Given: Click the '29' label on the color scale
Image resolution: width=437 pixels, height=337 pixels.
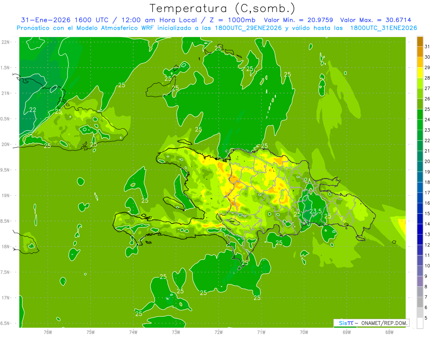Looking at the screenshot, I should 427,68.
